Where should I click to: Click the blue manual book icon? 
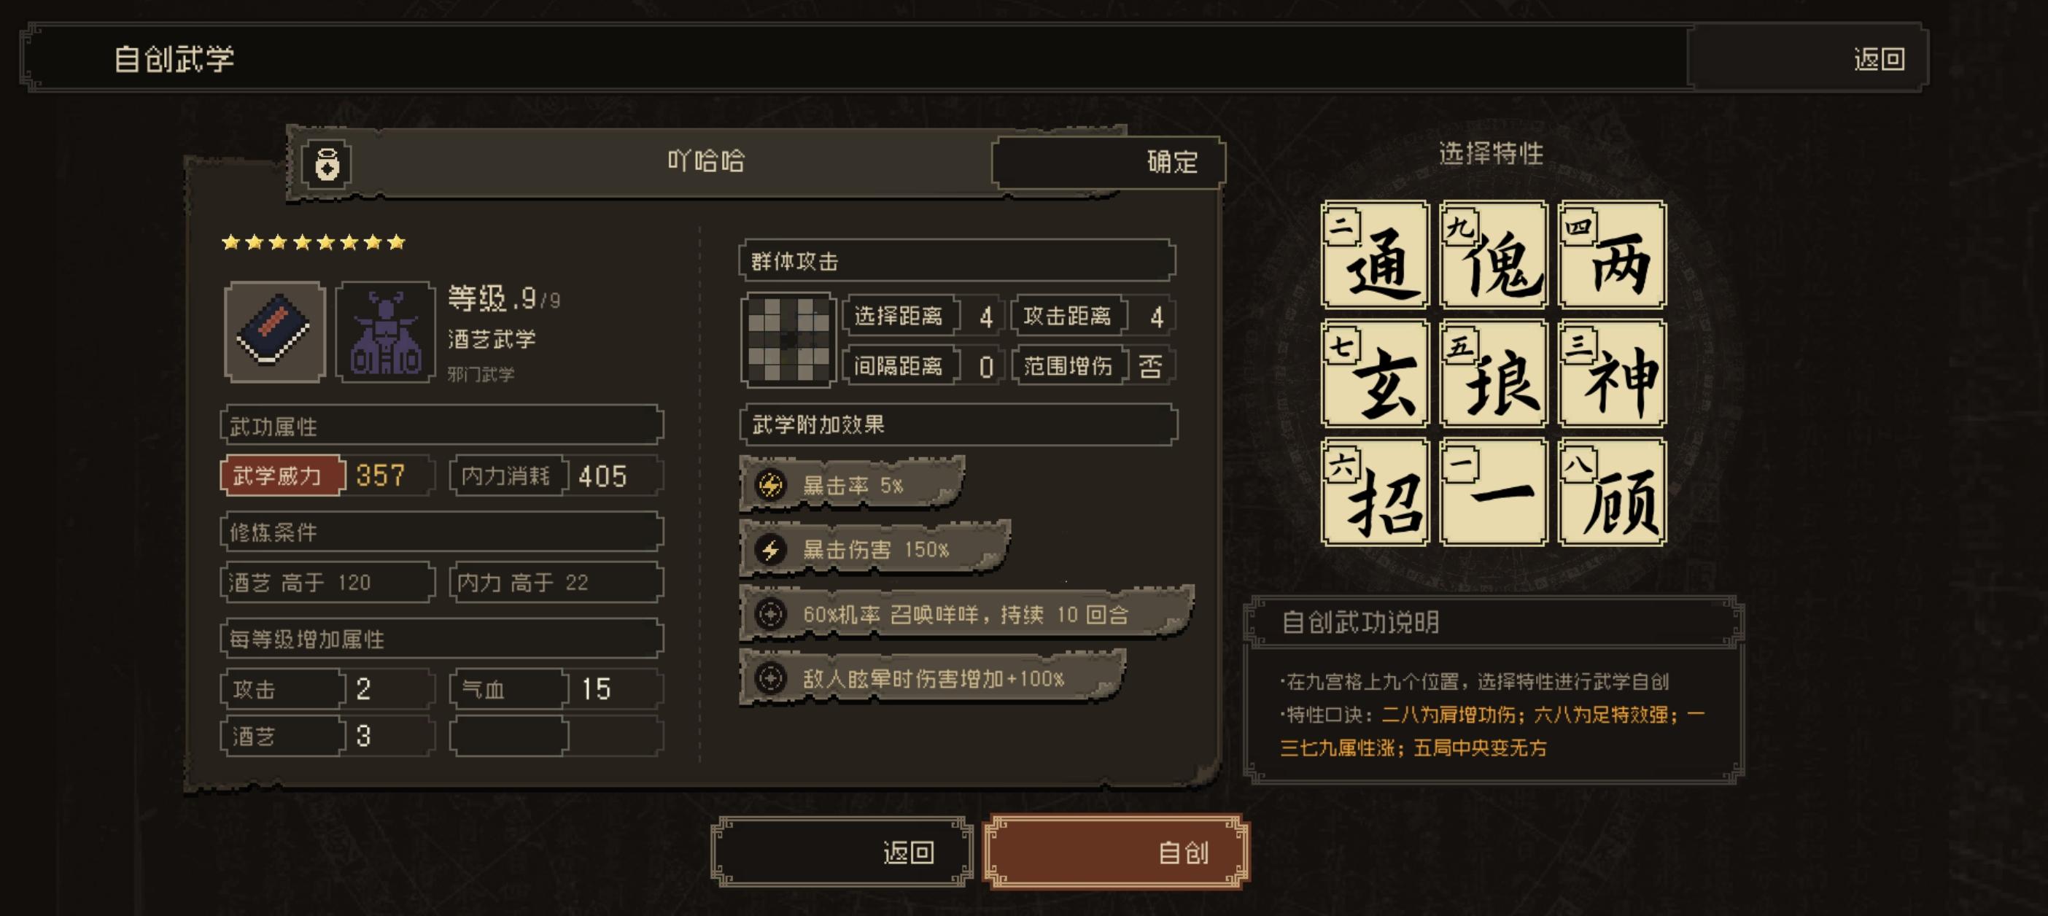click(x=274, y=332)
